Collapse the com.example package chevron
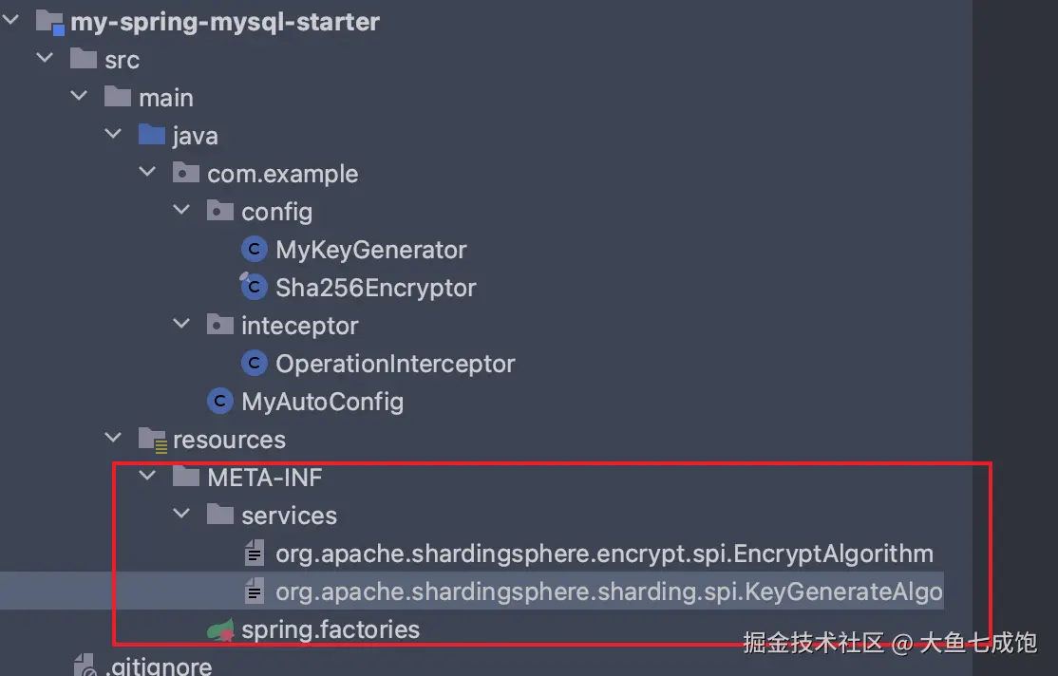The width and height of the screenshot is (1058, 676). tap(147, 173)
